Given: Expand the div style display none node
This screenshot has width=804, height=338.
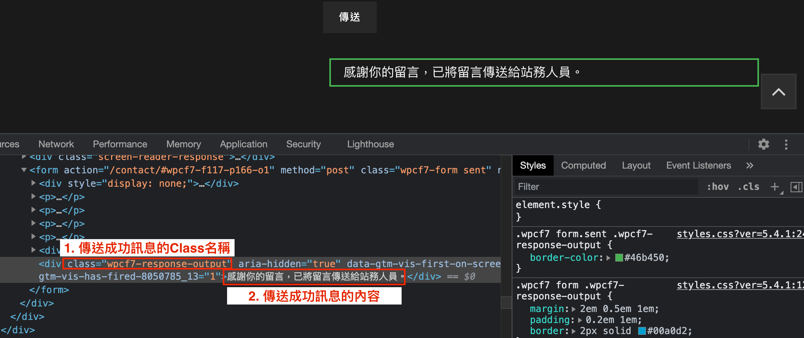Looking at the screenshot, I should 34,183.
